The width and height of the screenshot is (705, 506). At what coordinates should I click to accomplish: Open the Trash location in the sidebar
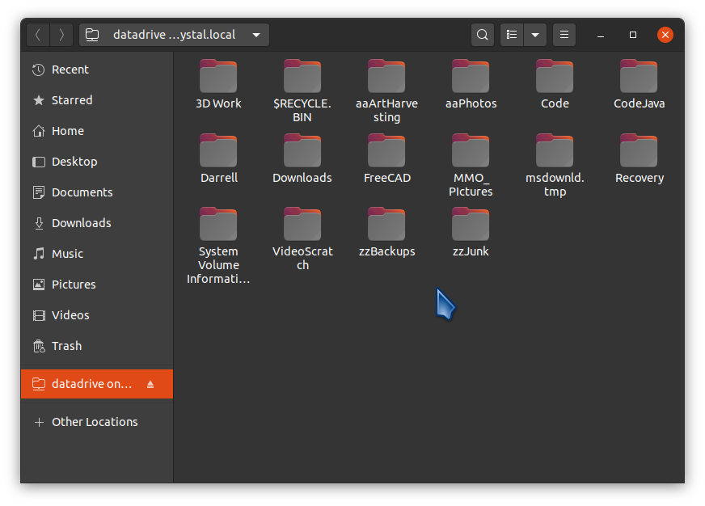coord(66,346)
